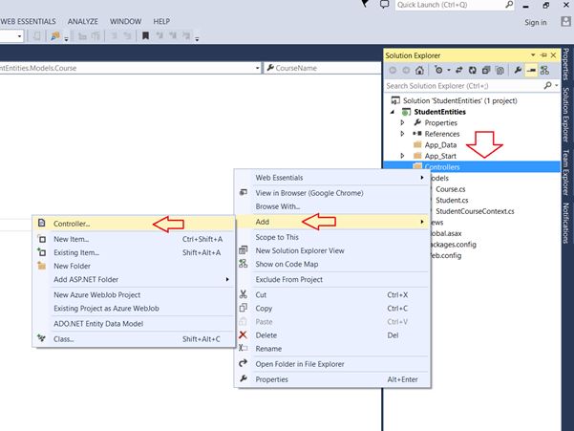Choose ADO.NET Entity Data Model

point(134,324)
